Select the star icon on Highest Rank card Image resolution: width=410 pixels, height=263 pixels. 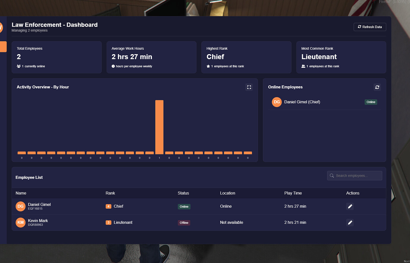pos(208,66)
